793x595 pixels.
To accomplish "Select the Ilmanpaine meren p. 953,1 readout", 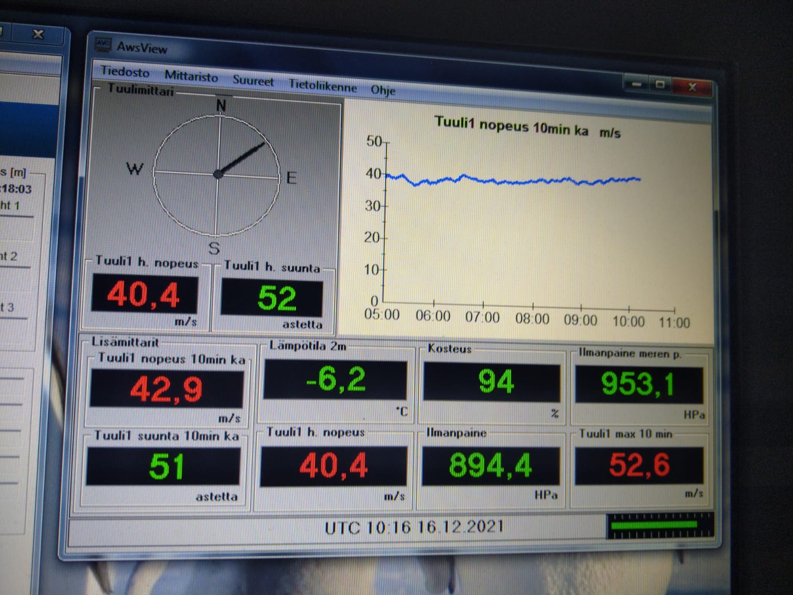I will [638, 385].
